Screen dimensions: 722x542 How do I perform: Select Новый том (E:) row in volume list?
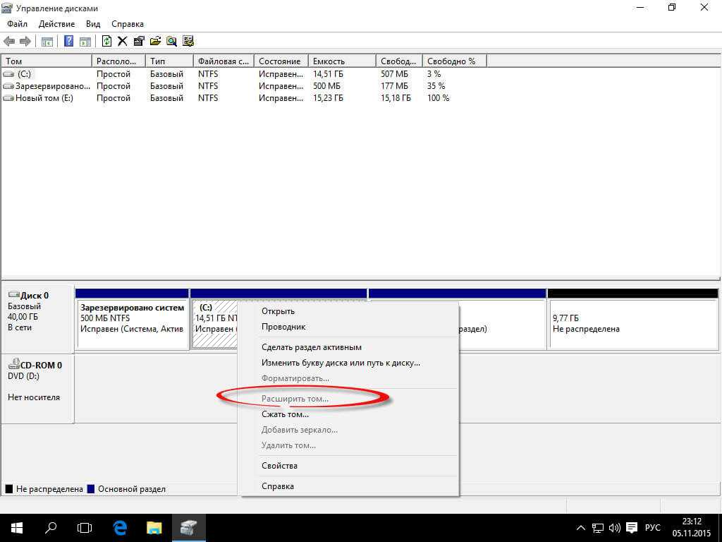(x=44, y=98)
